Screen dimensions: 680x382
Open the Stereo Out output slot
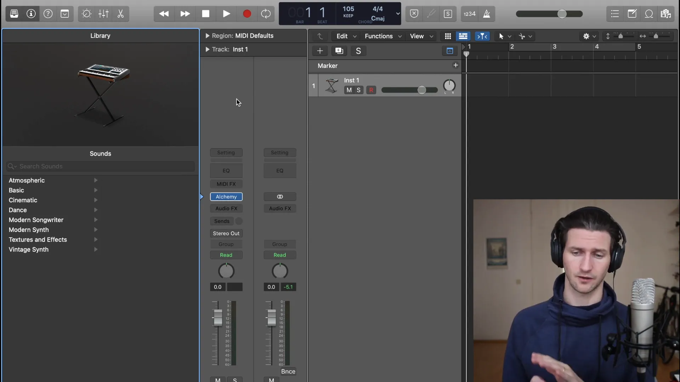point(226,233)
